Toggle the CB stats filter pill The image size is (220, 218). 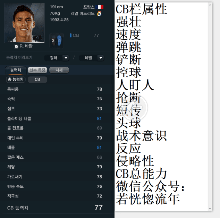[37, 79]
